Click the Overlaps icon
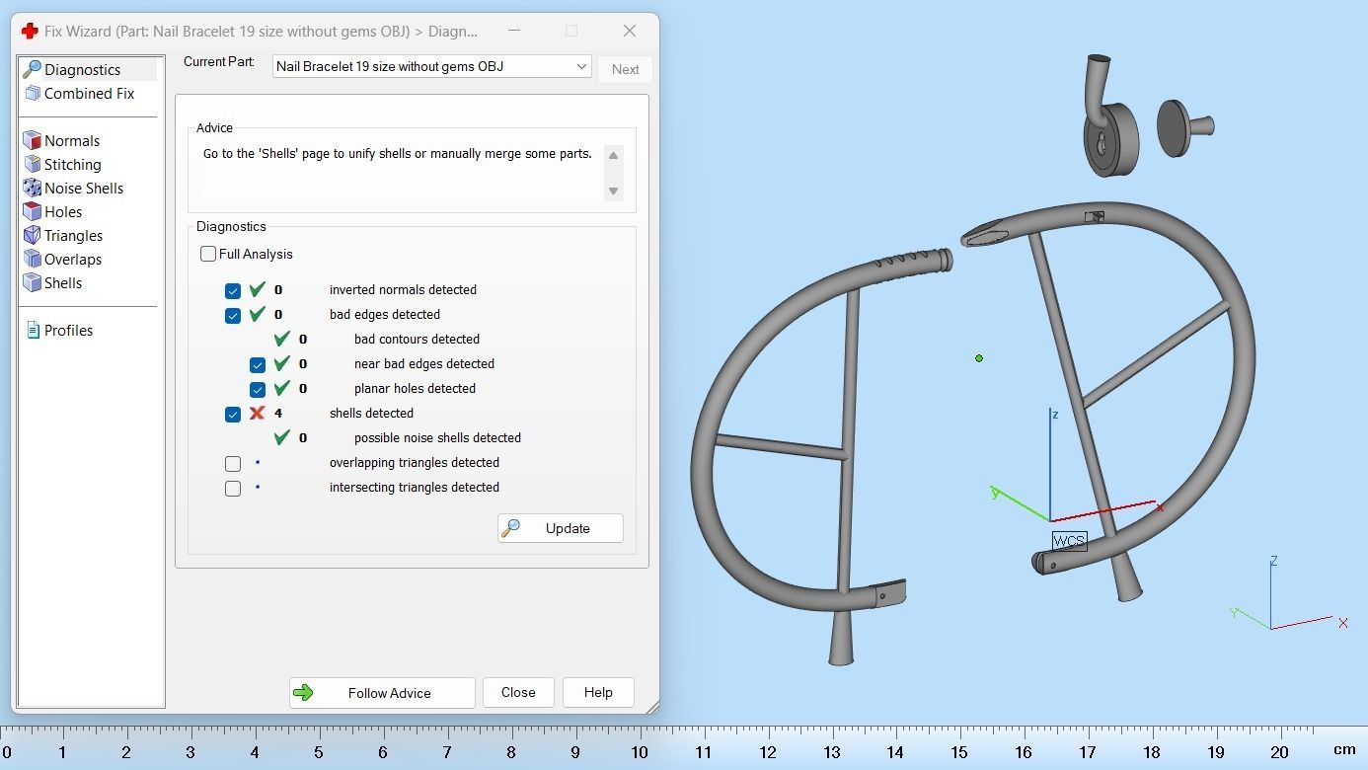The image size is (1368, 770). tap(32, 259)
